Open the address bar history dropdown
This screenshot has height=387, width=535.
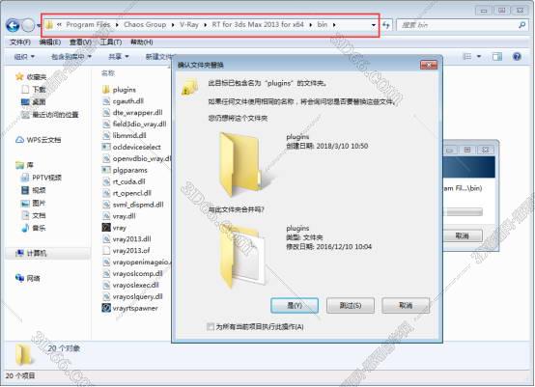click(374, 25)
